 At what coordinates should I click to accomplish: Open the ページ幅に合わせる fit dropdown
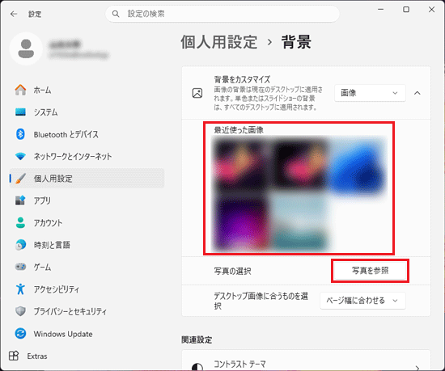click(362, 300)
